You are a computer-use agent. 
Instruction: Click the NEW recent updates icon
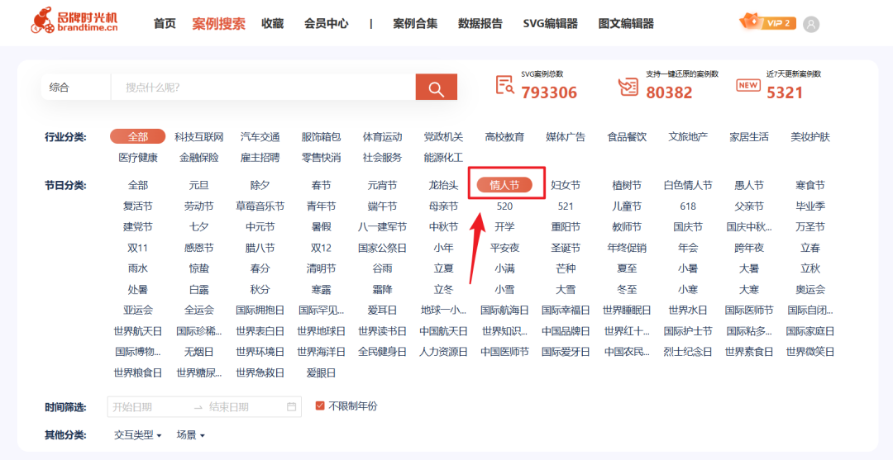coord(748,85)
